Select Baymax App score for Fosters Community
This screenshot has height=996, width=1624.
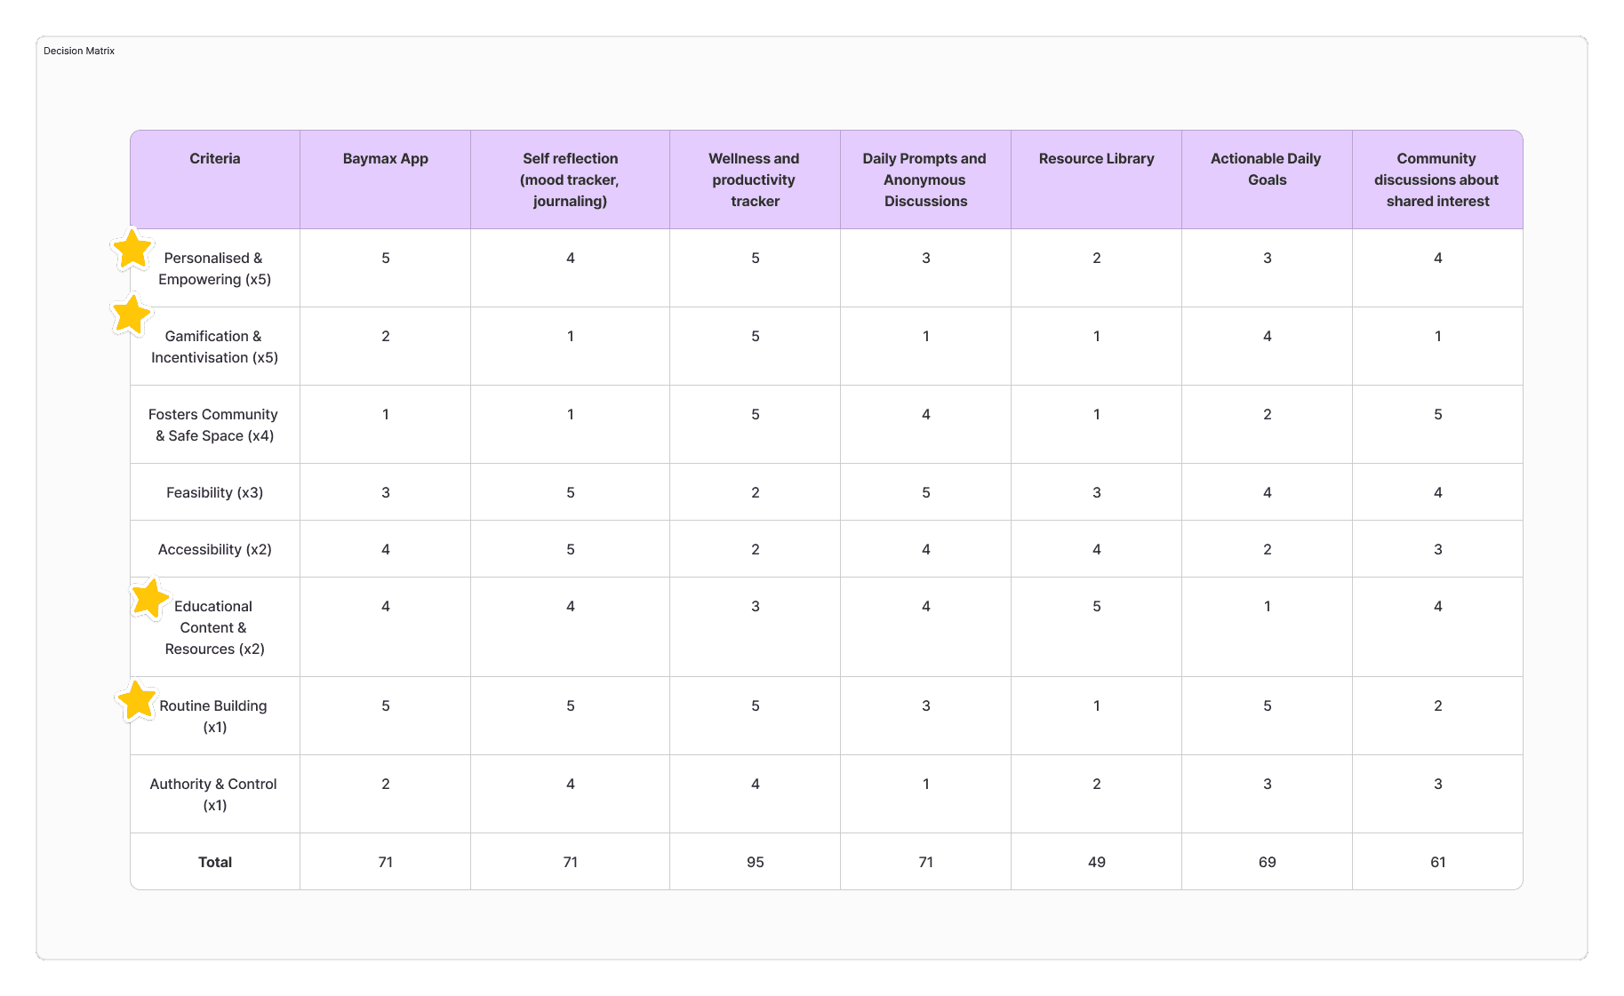[x=386, y=425]
